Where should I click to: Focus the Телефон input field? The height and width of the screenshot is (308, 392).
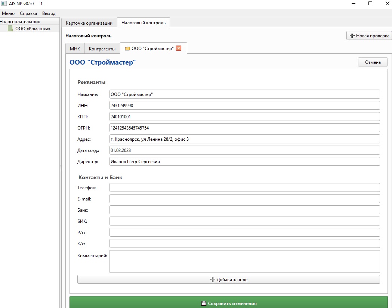pyautogui.click(x=244, y=187)
